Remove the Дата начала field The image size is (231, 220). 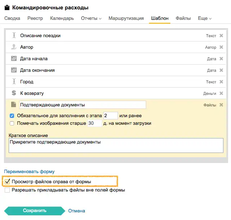[x=221, y=59]
